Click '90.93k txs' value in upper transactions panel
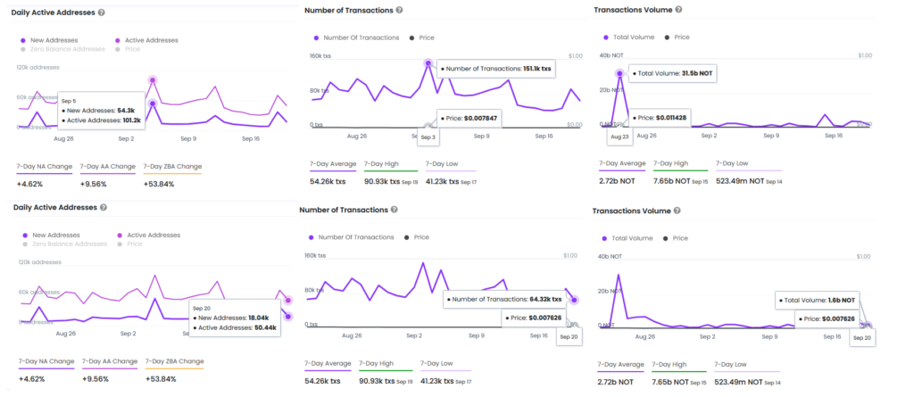 tap(381, 181)
